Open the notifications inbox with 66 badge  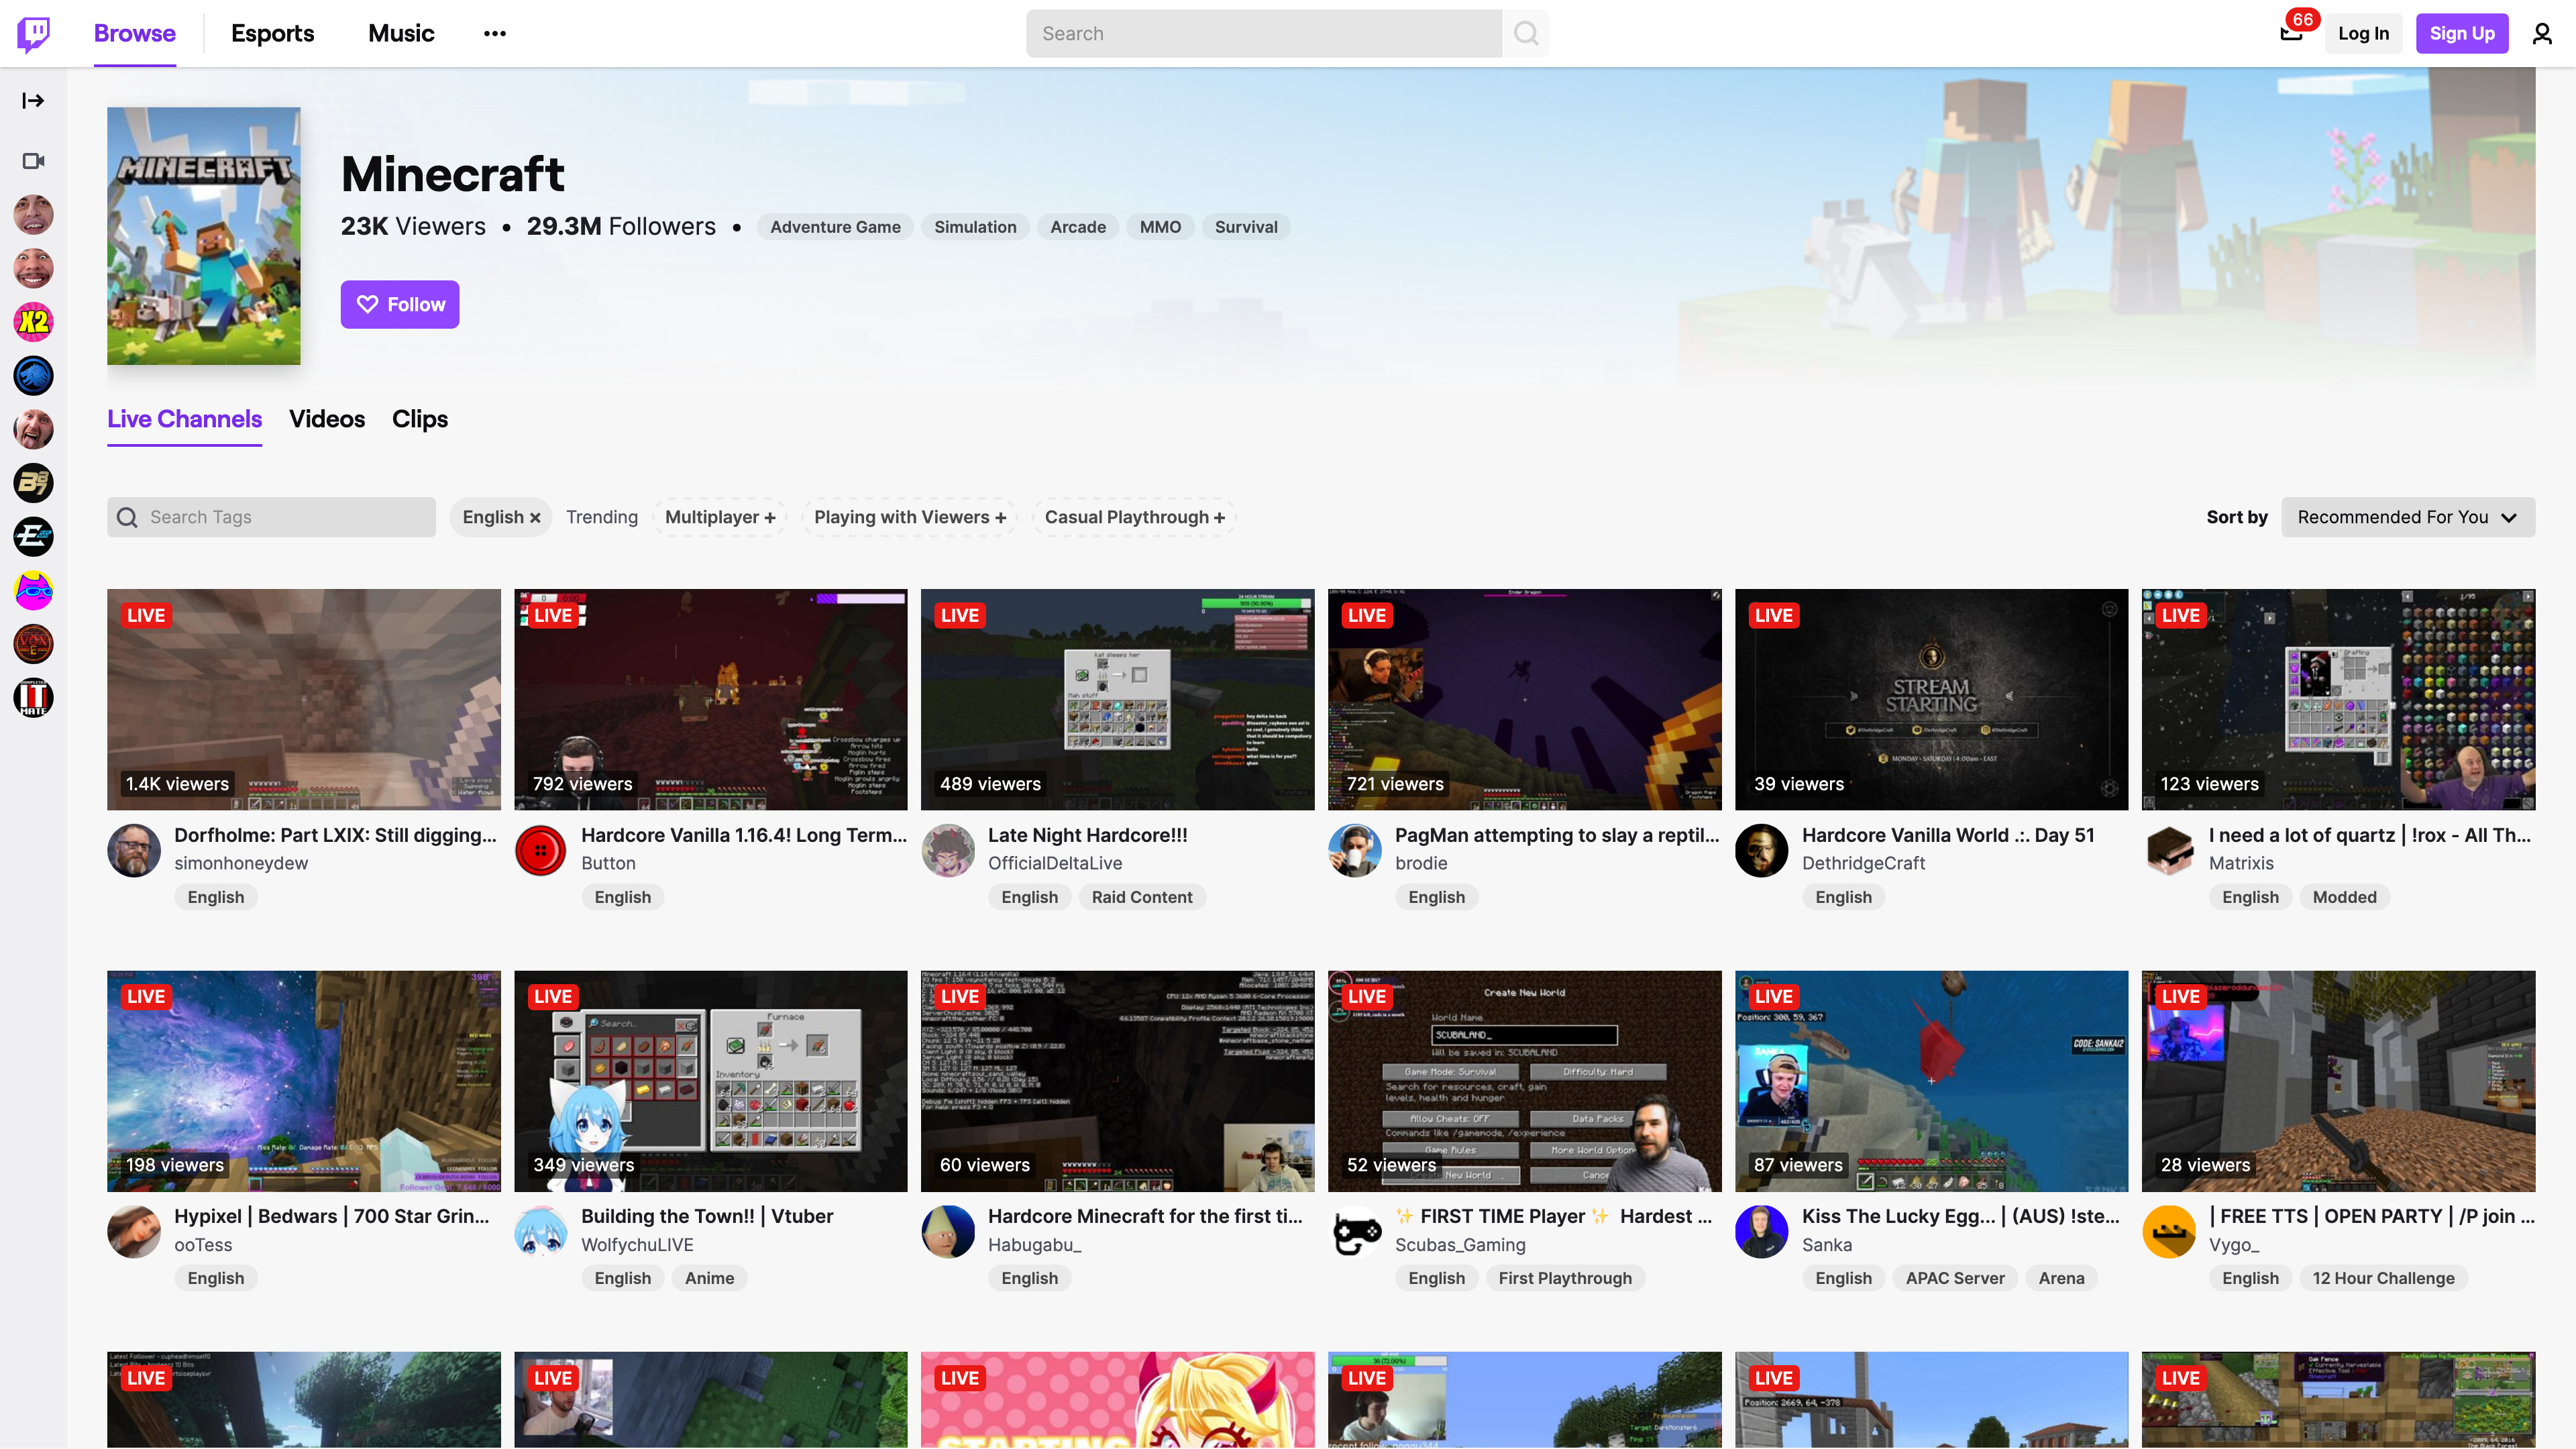tap(2291, 33)
